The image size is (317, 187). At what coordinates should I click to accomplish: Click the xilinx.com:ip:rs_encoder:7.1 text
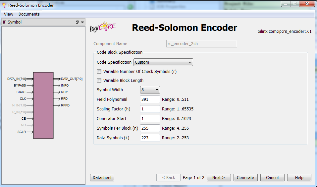coord(285,31)
